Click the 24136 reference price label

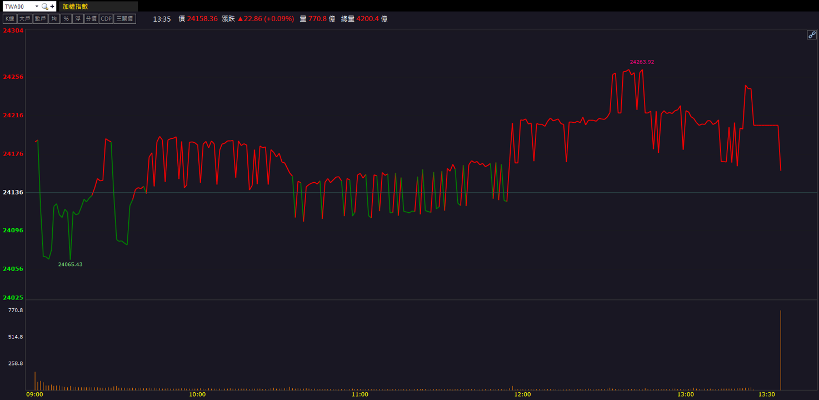pyautogui.click(x=13, y=192)
